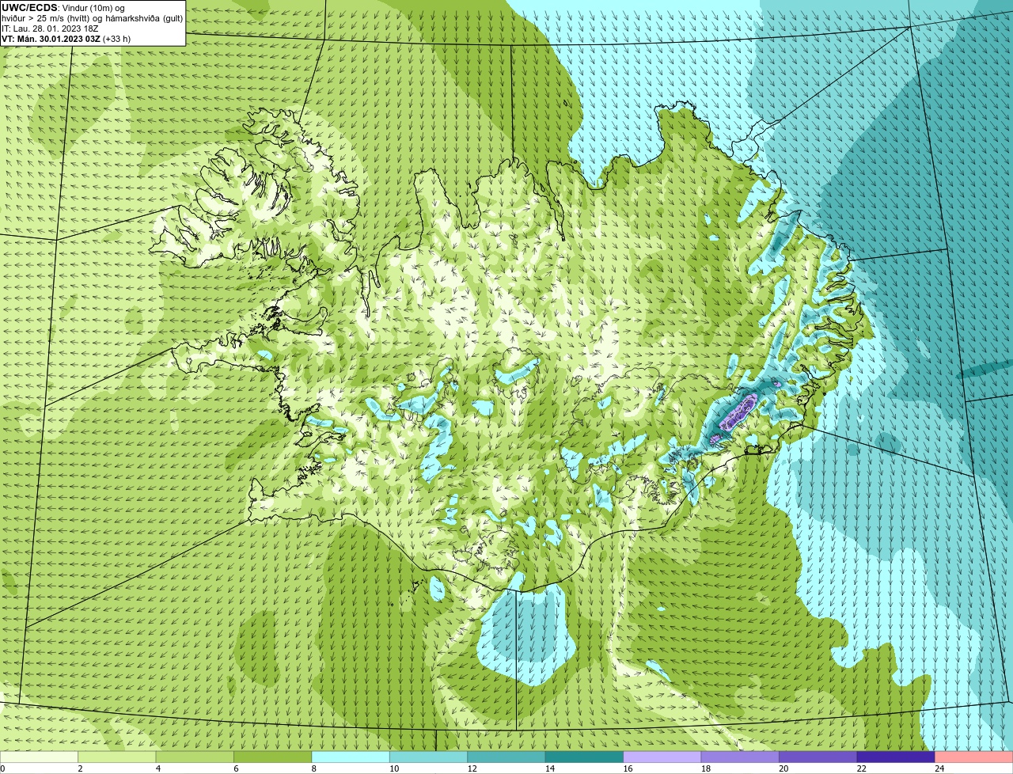Pick the 4–6 m/s green legend swatch

pos(195,757)
